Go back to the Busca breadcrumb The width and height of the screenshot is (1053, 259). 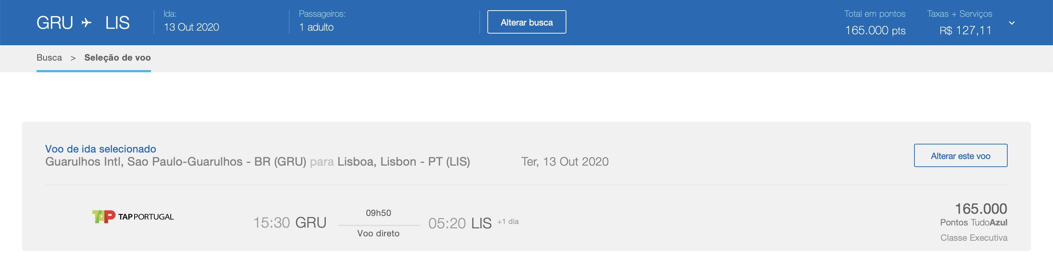49,58
